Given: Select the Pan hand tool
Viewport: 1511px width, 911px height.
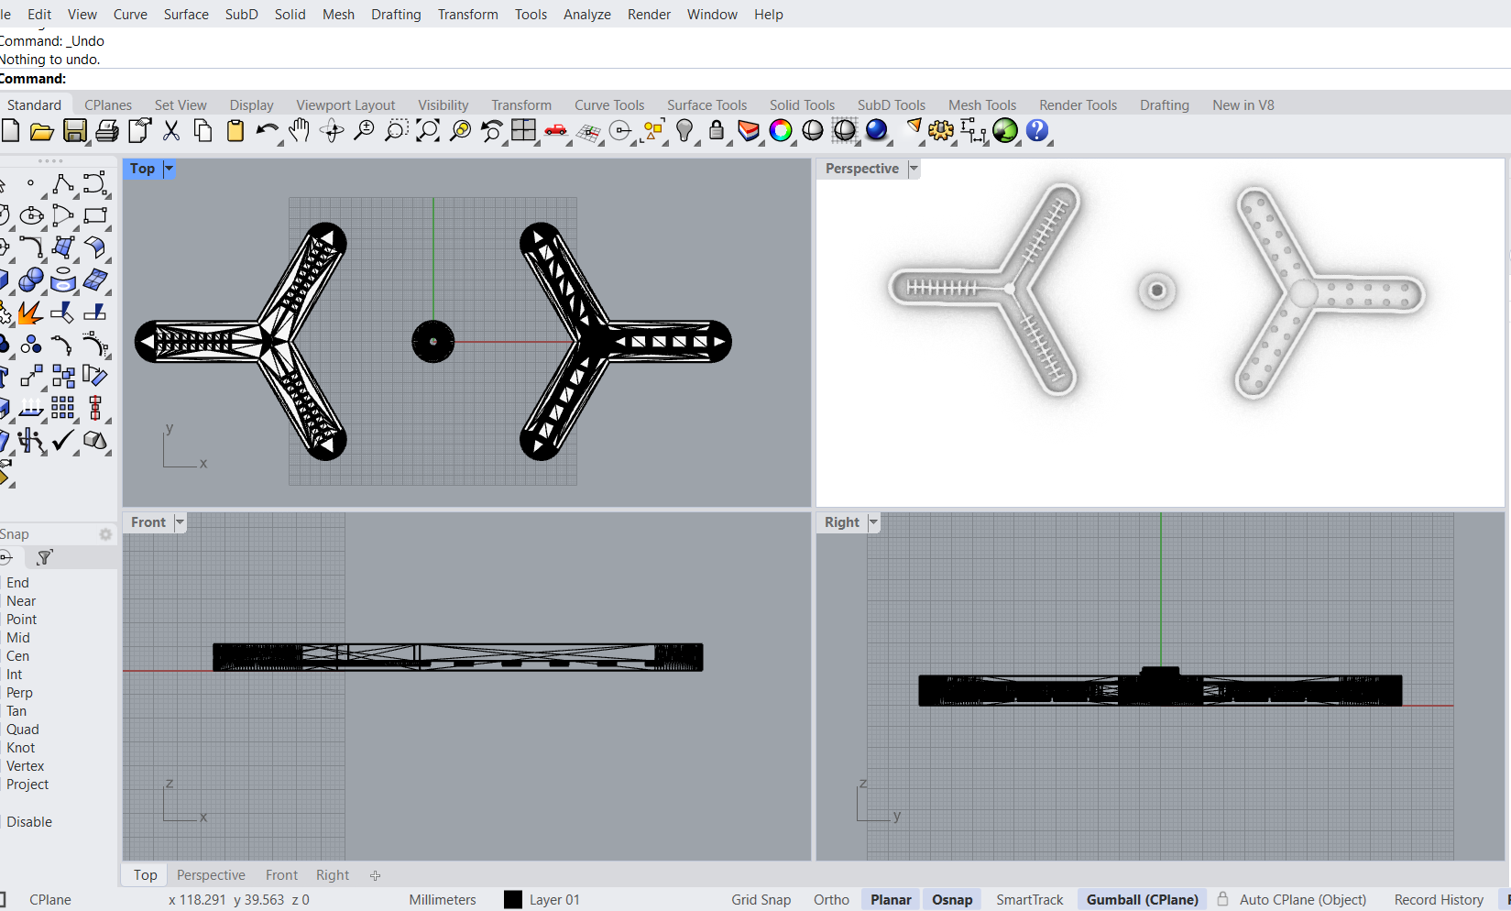Looking at the screenshot, I should [x=299, y=131].
